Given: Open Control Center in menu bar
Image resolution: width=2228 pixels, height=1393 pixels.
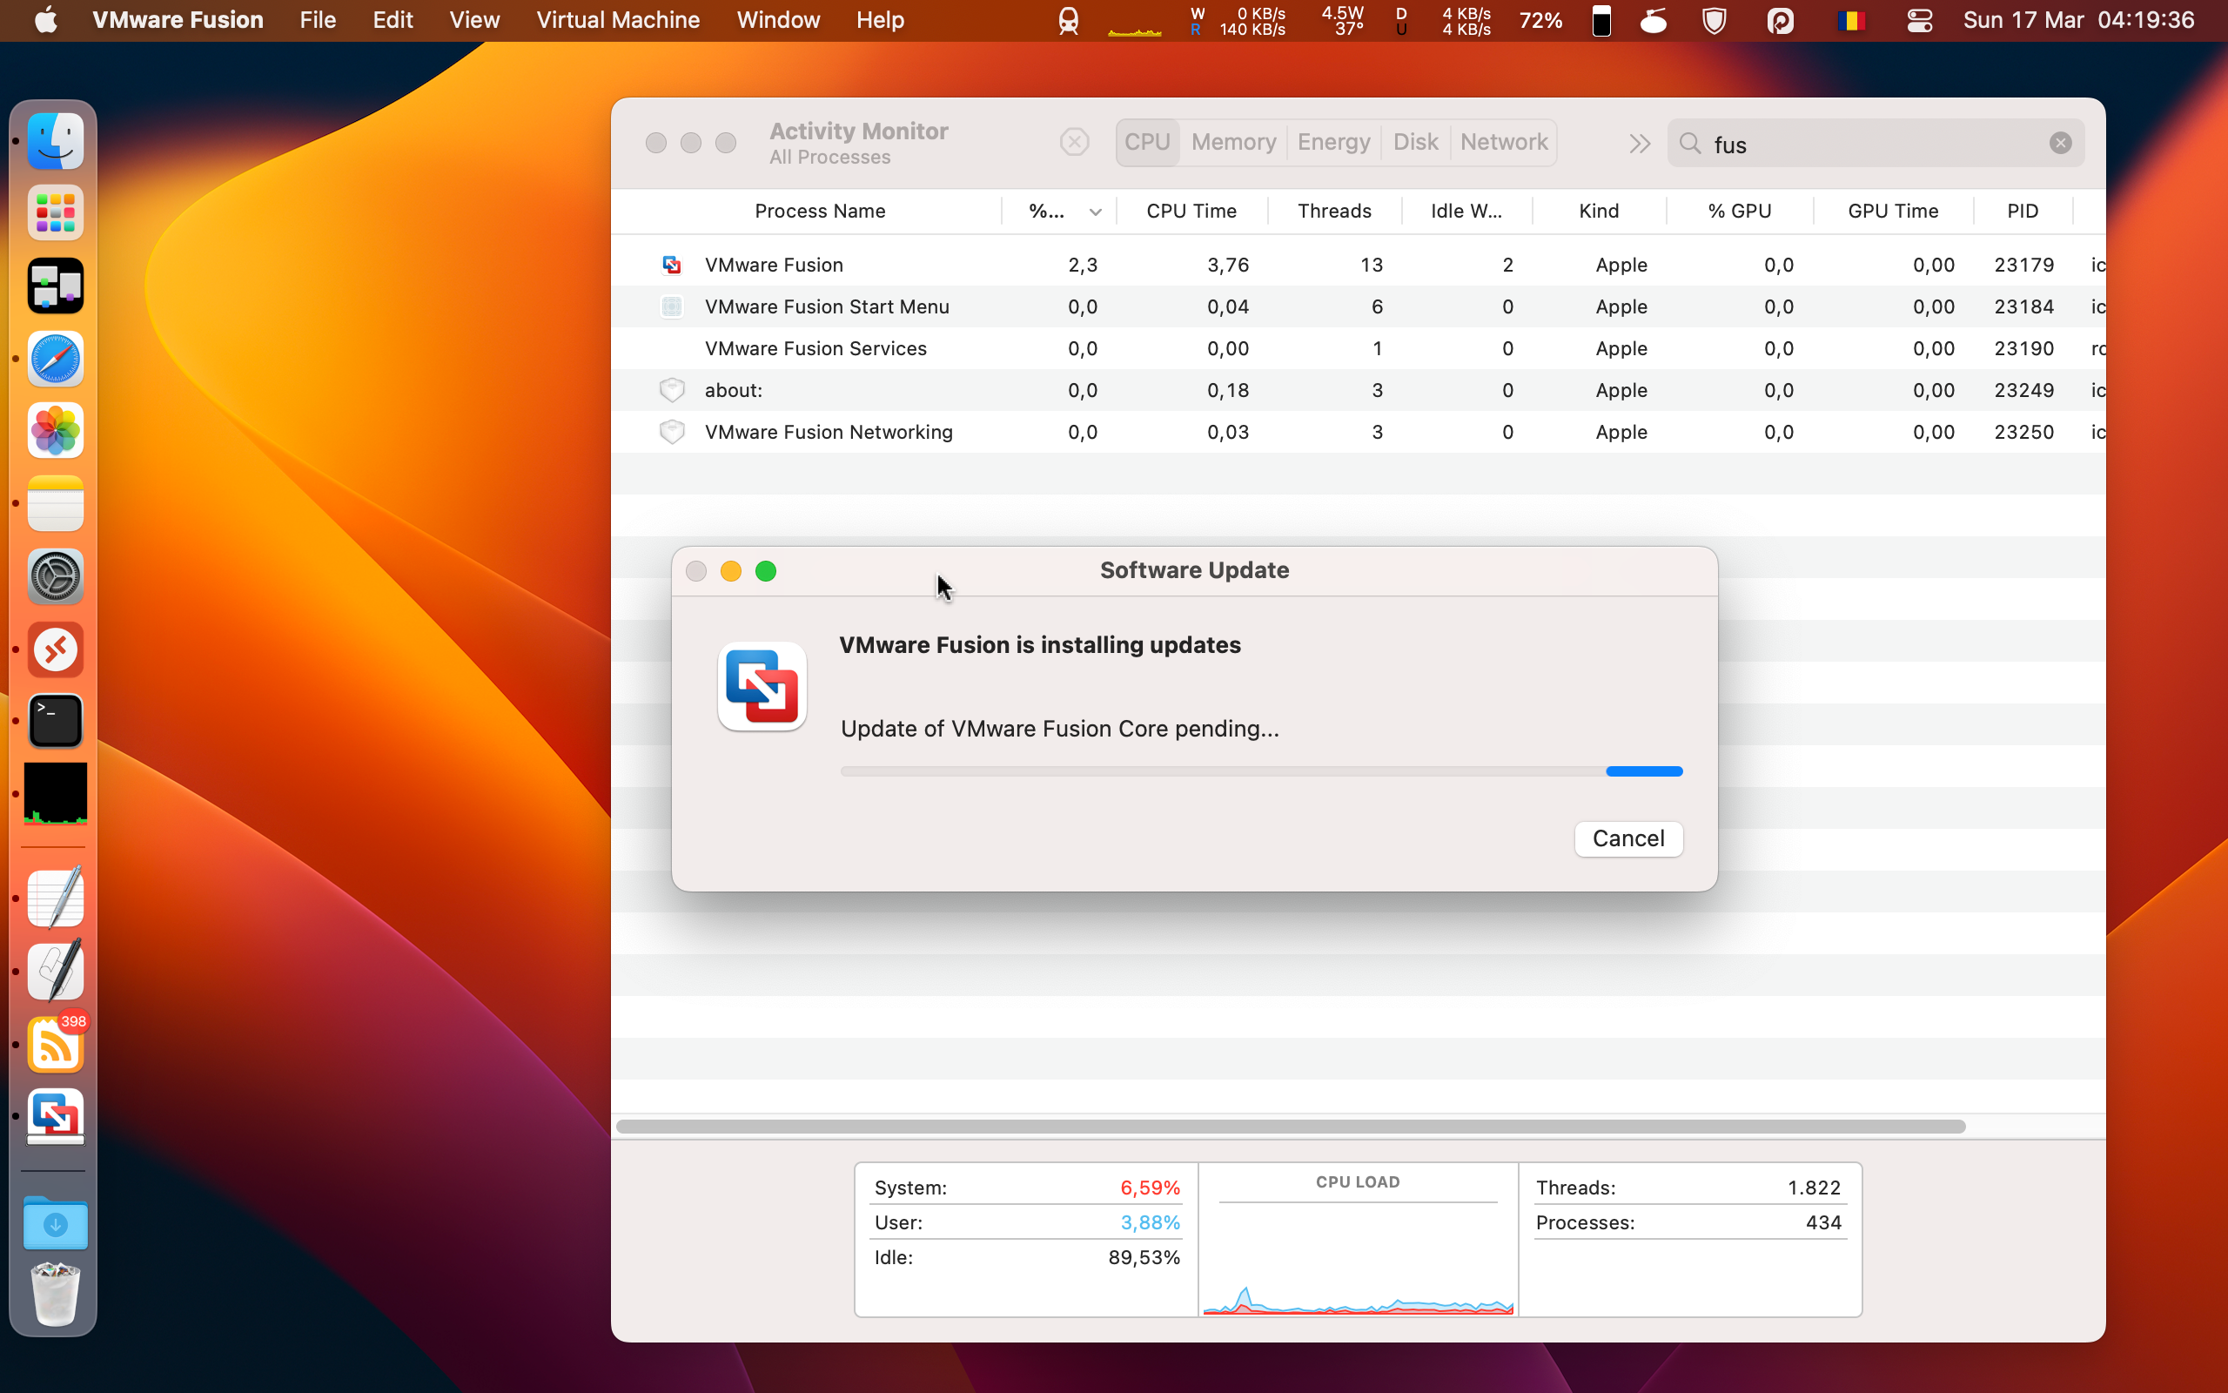Looking at the screenshot, I should tap(1920, 20).
